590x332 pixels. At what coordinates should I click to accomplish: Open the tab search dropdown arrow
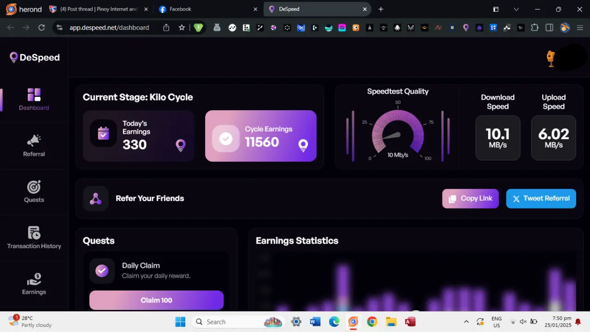pyautogui.click(x=516, y=9)
